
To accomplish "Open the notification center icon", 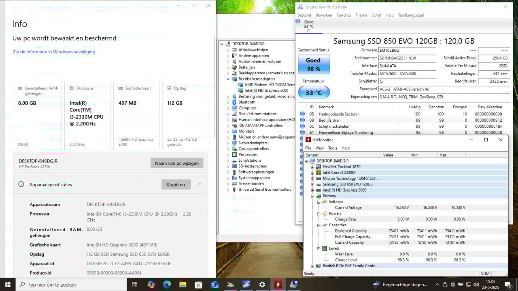I will [x=507, y=285].
